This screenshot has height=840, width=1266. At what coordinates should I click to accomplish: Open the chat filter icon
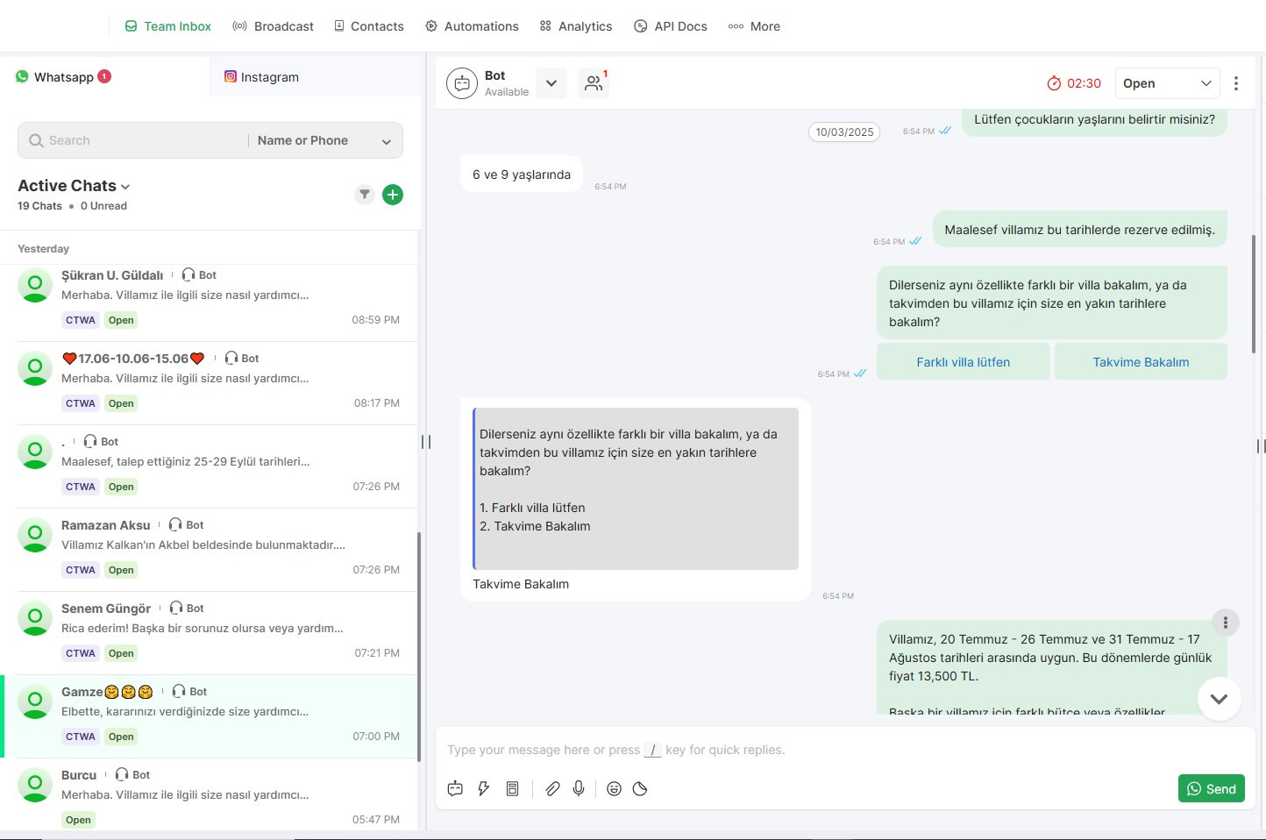coord(365,195)
